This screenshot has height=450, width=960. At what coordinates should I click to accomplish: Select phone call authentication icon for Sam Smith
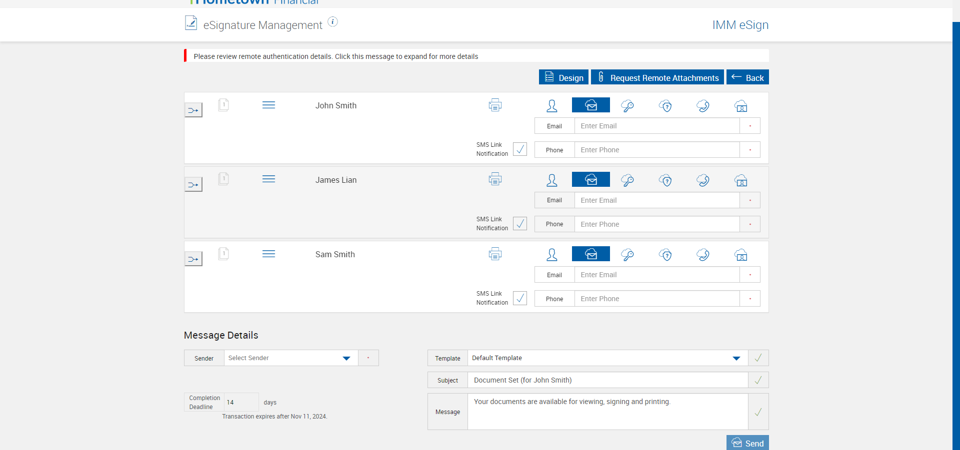pyautogui.click(x=703, y=255)
